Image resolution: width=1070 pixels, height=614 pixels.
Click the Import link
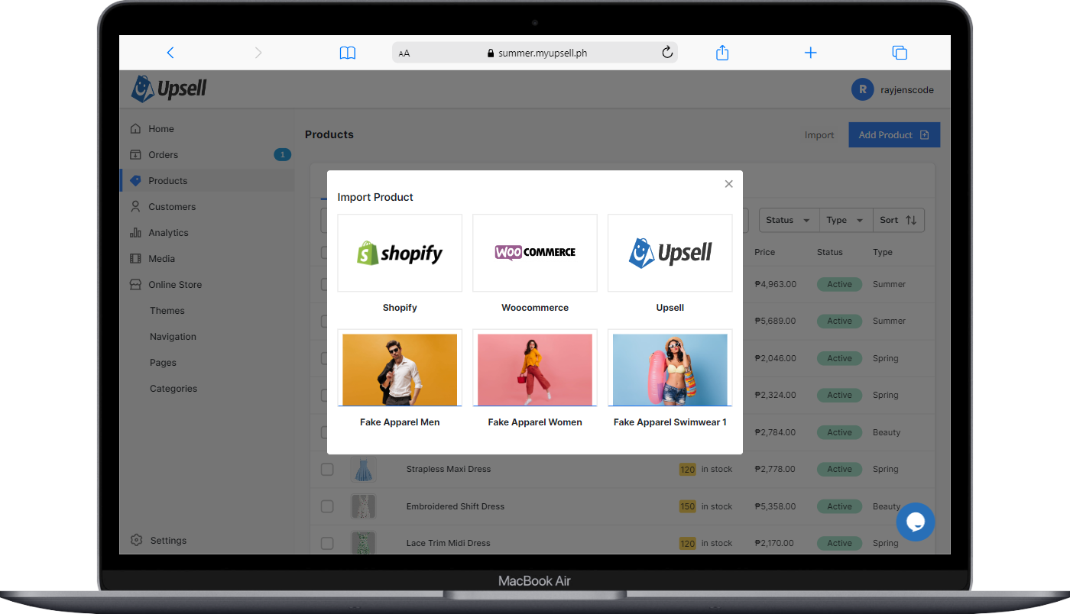(x=819, y=135)
